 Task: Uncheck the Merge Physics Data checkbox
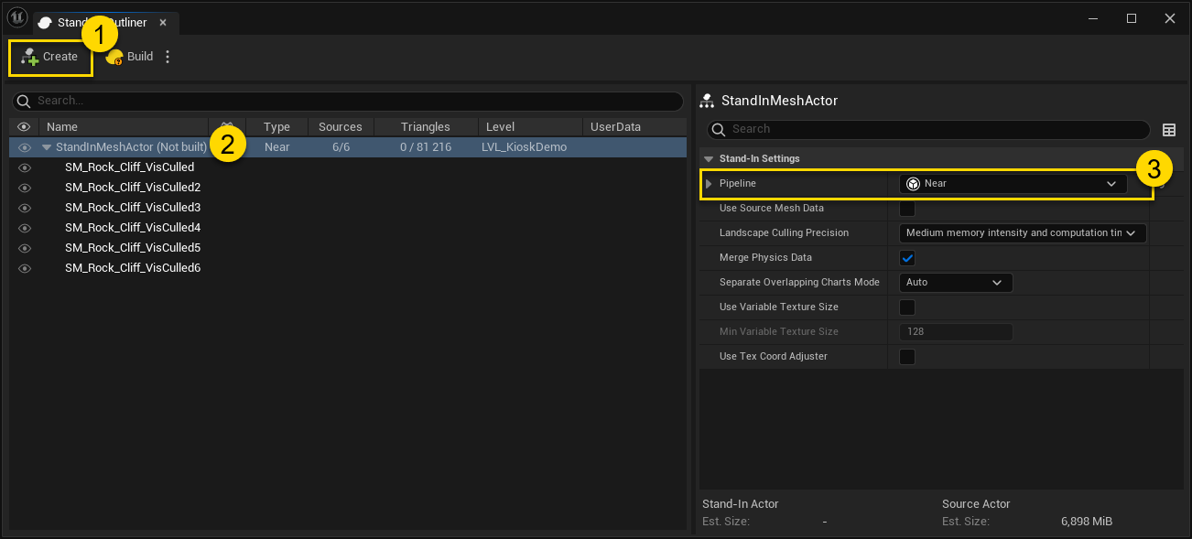[x=906, y=257]
